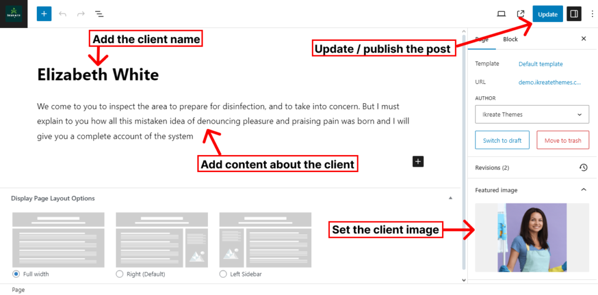Click the featured image thumbnail of the client
The width and height of the screenshot is (598, 295).
[532, 237]
